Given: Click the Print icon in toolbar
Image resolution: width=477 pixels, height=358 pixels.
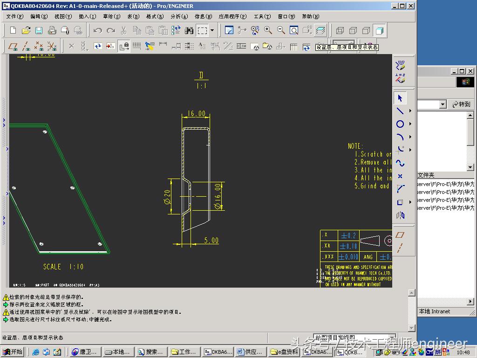Looking at the screenshot, I should click(52, 31).
